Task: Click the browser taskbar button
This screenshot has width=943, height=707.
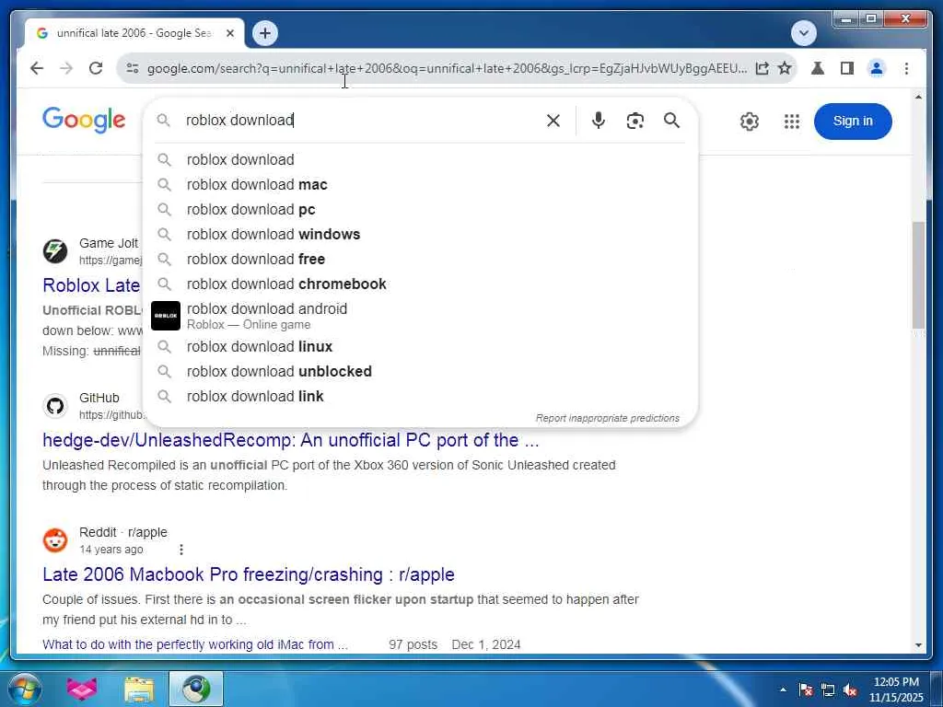Action: [196, 689]
